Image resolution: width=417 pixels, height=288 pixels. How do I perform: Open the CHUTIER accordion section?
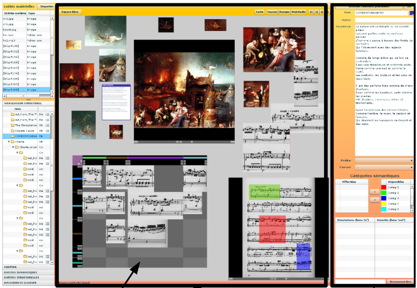[x=28, y=267]
